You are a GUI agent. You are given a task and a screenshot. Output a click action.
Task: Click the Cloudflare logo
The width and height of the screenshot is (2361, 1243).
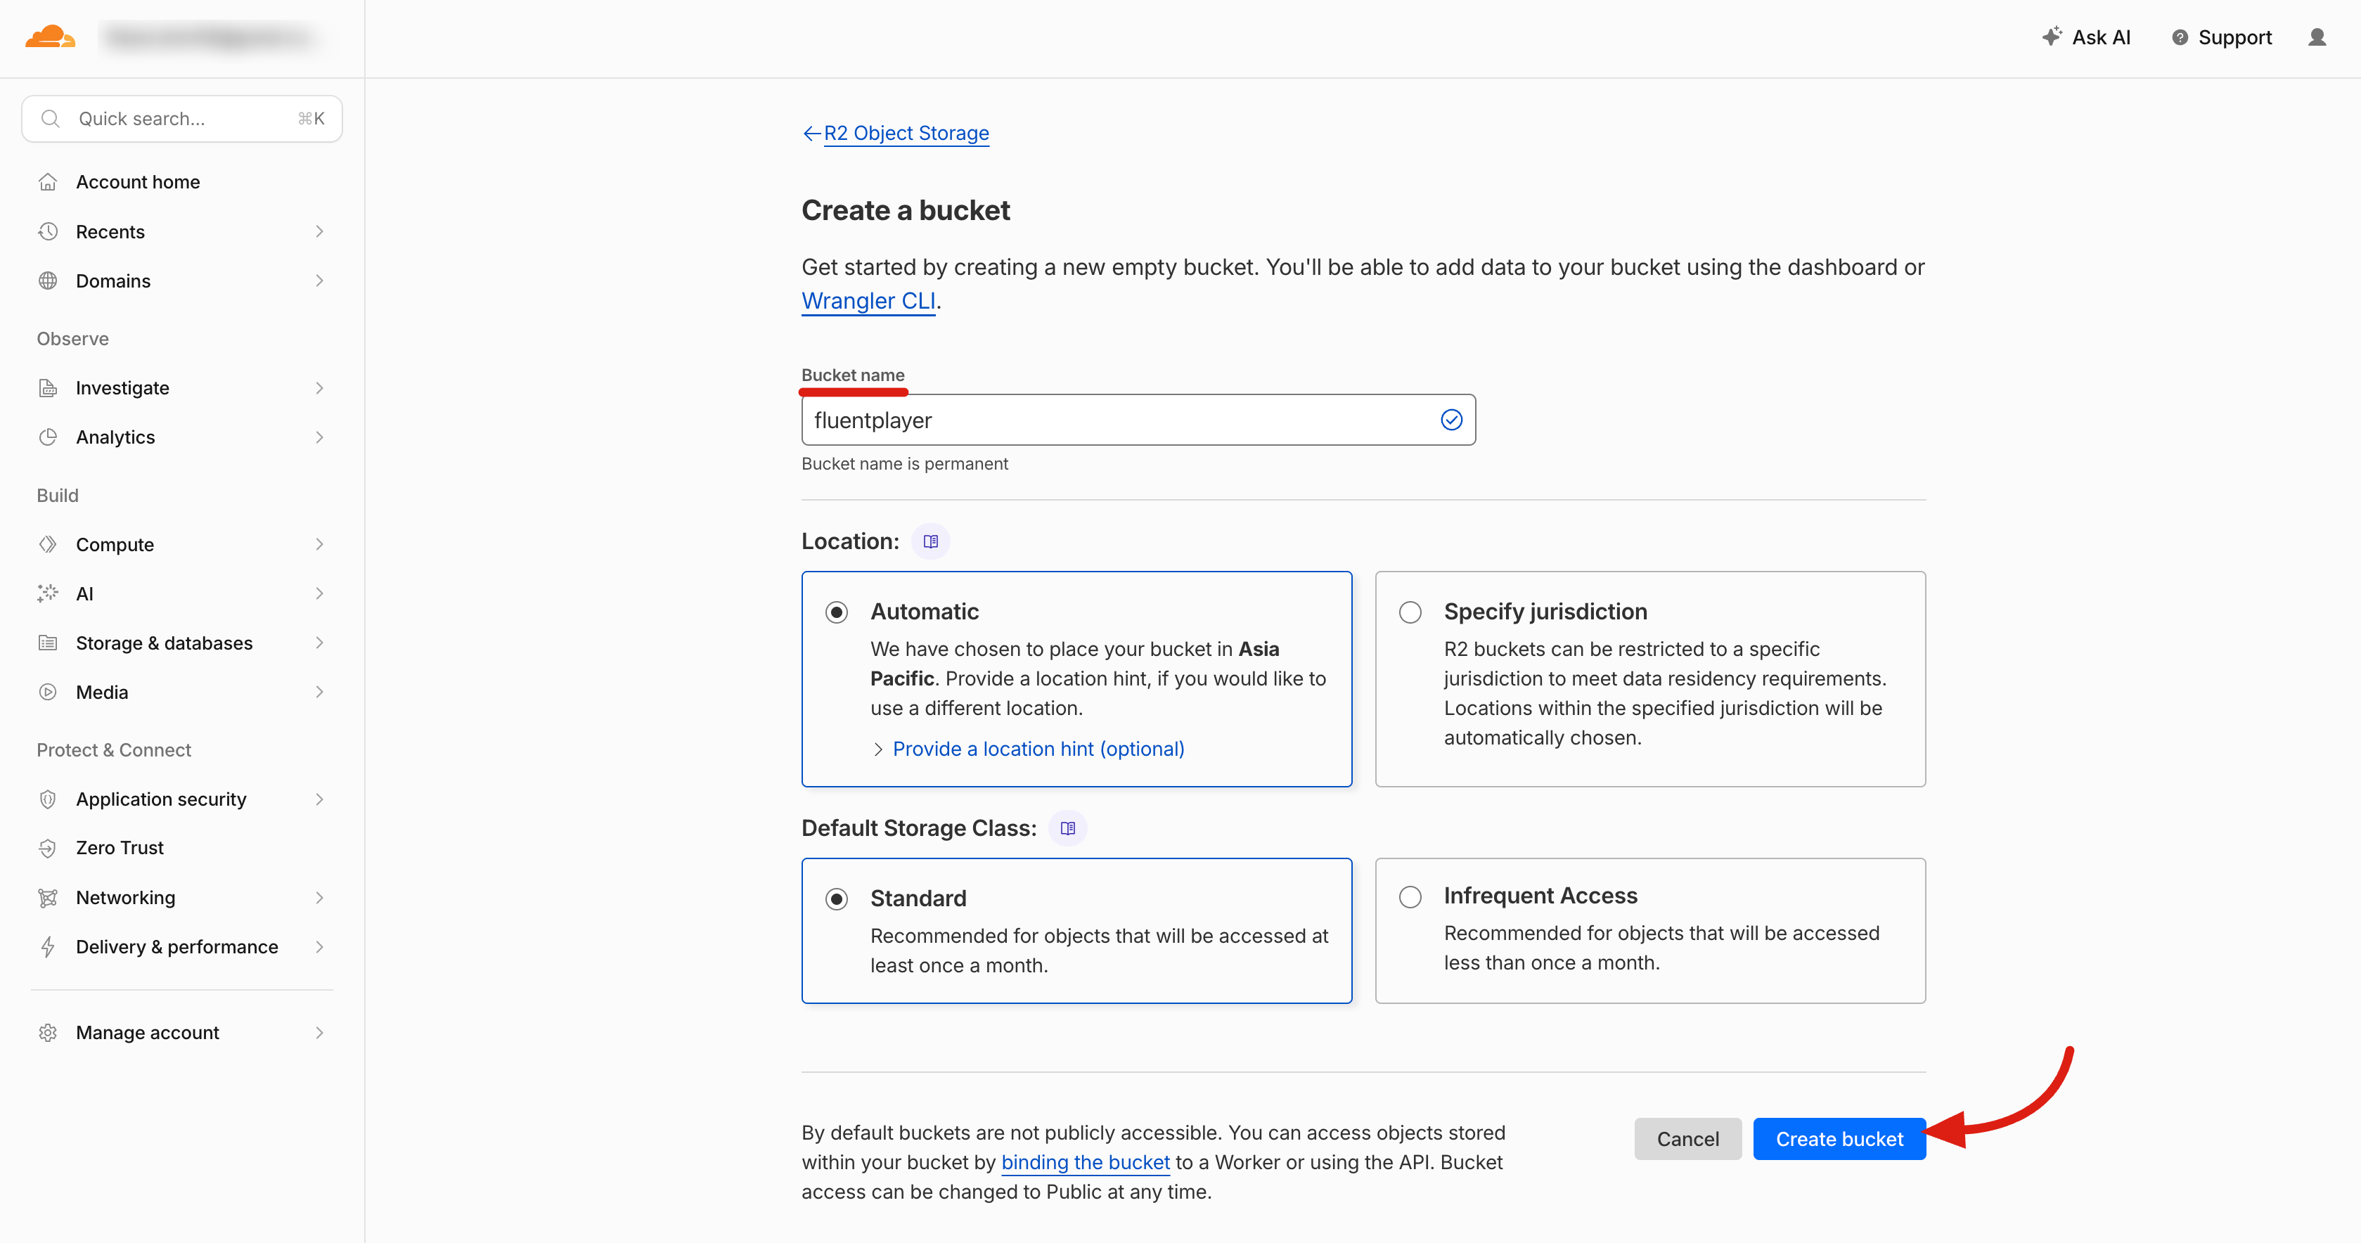tap(51, 37)
